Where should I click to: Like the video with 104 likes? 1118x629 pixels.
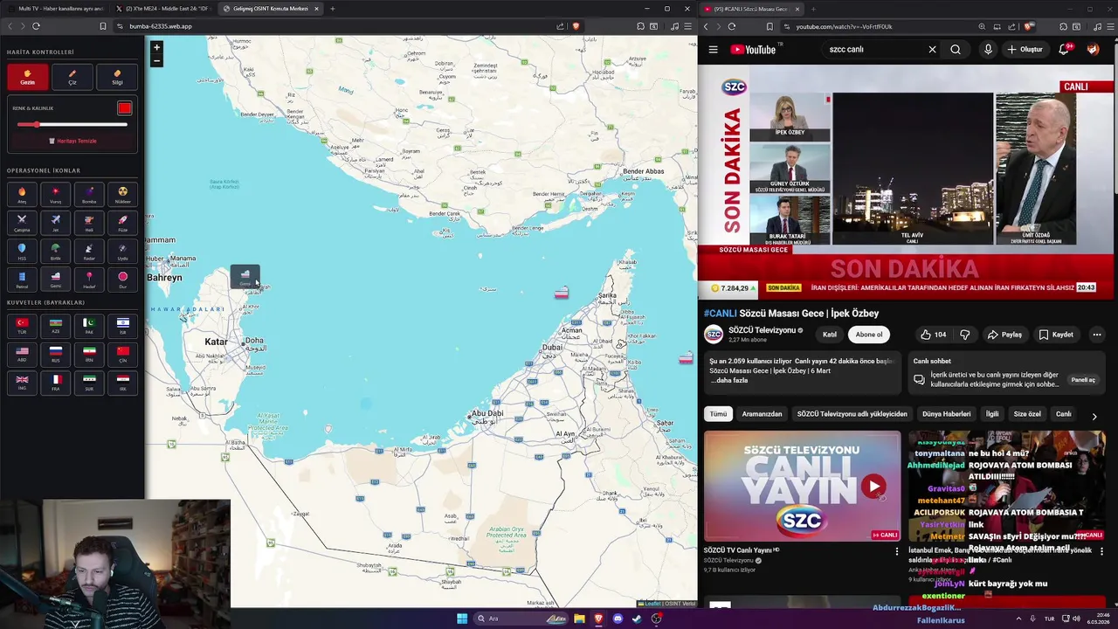tap(933, 335)
